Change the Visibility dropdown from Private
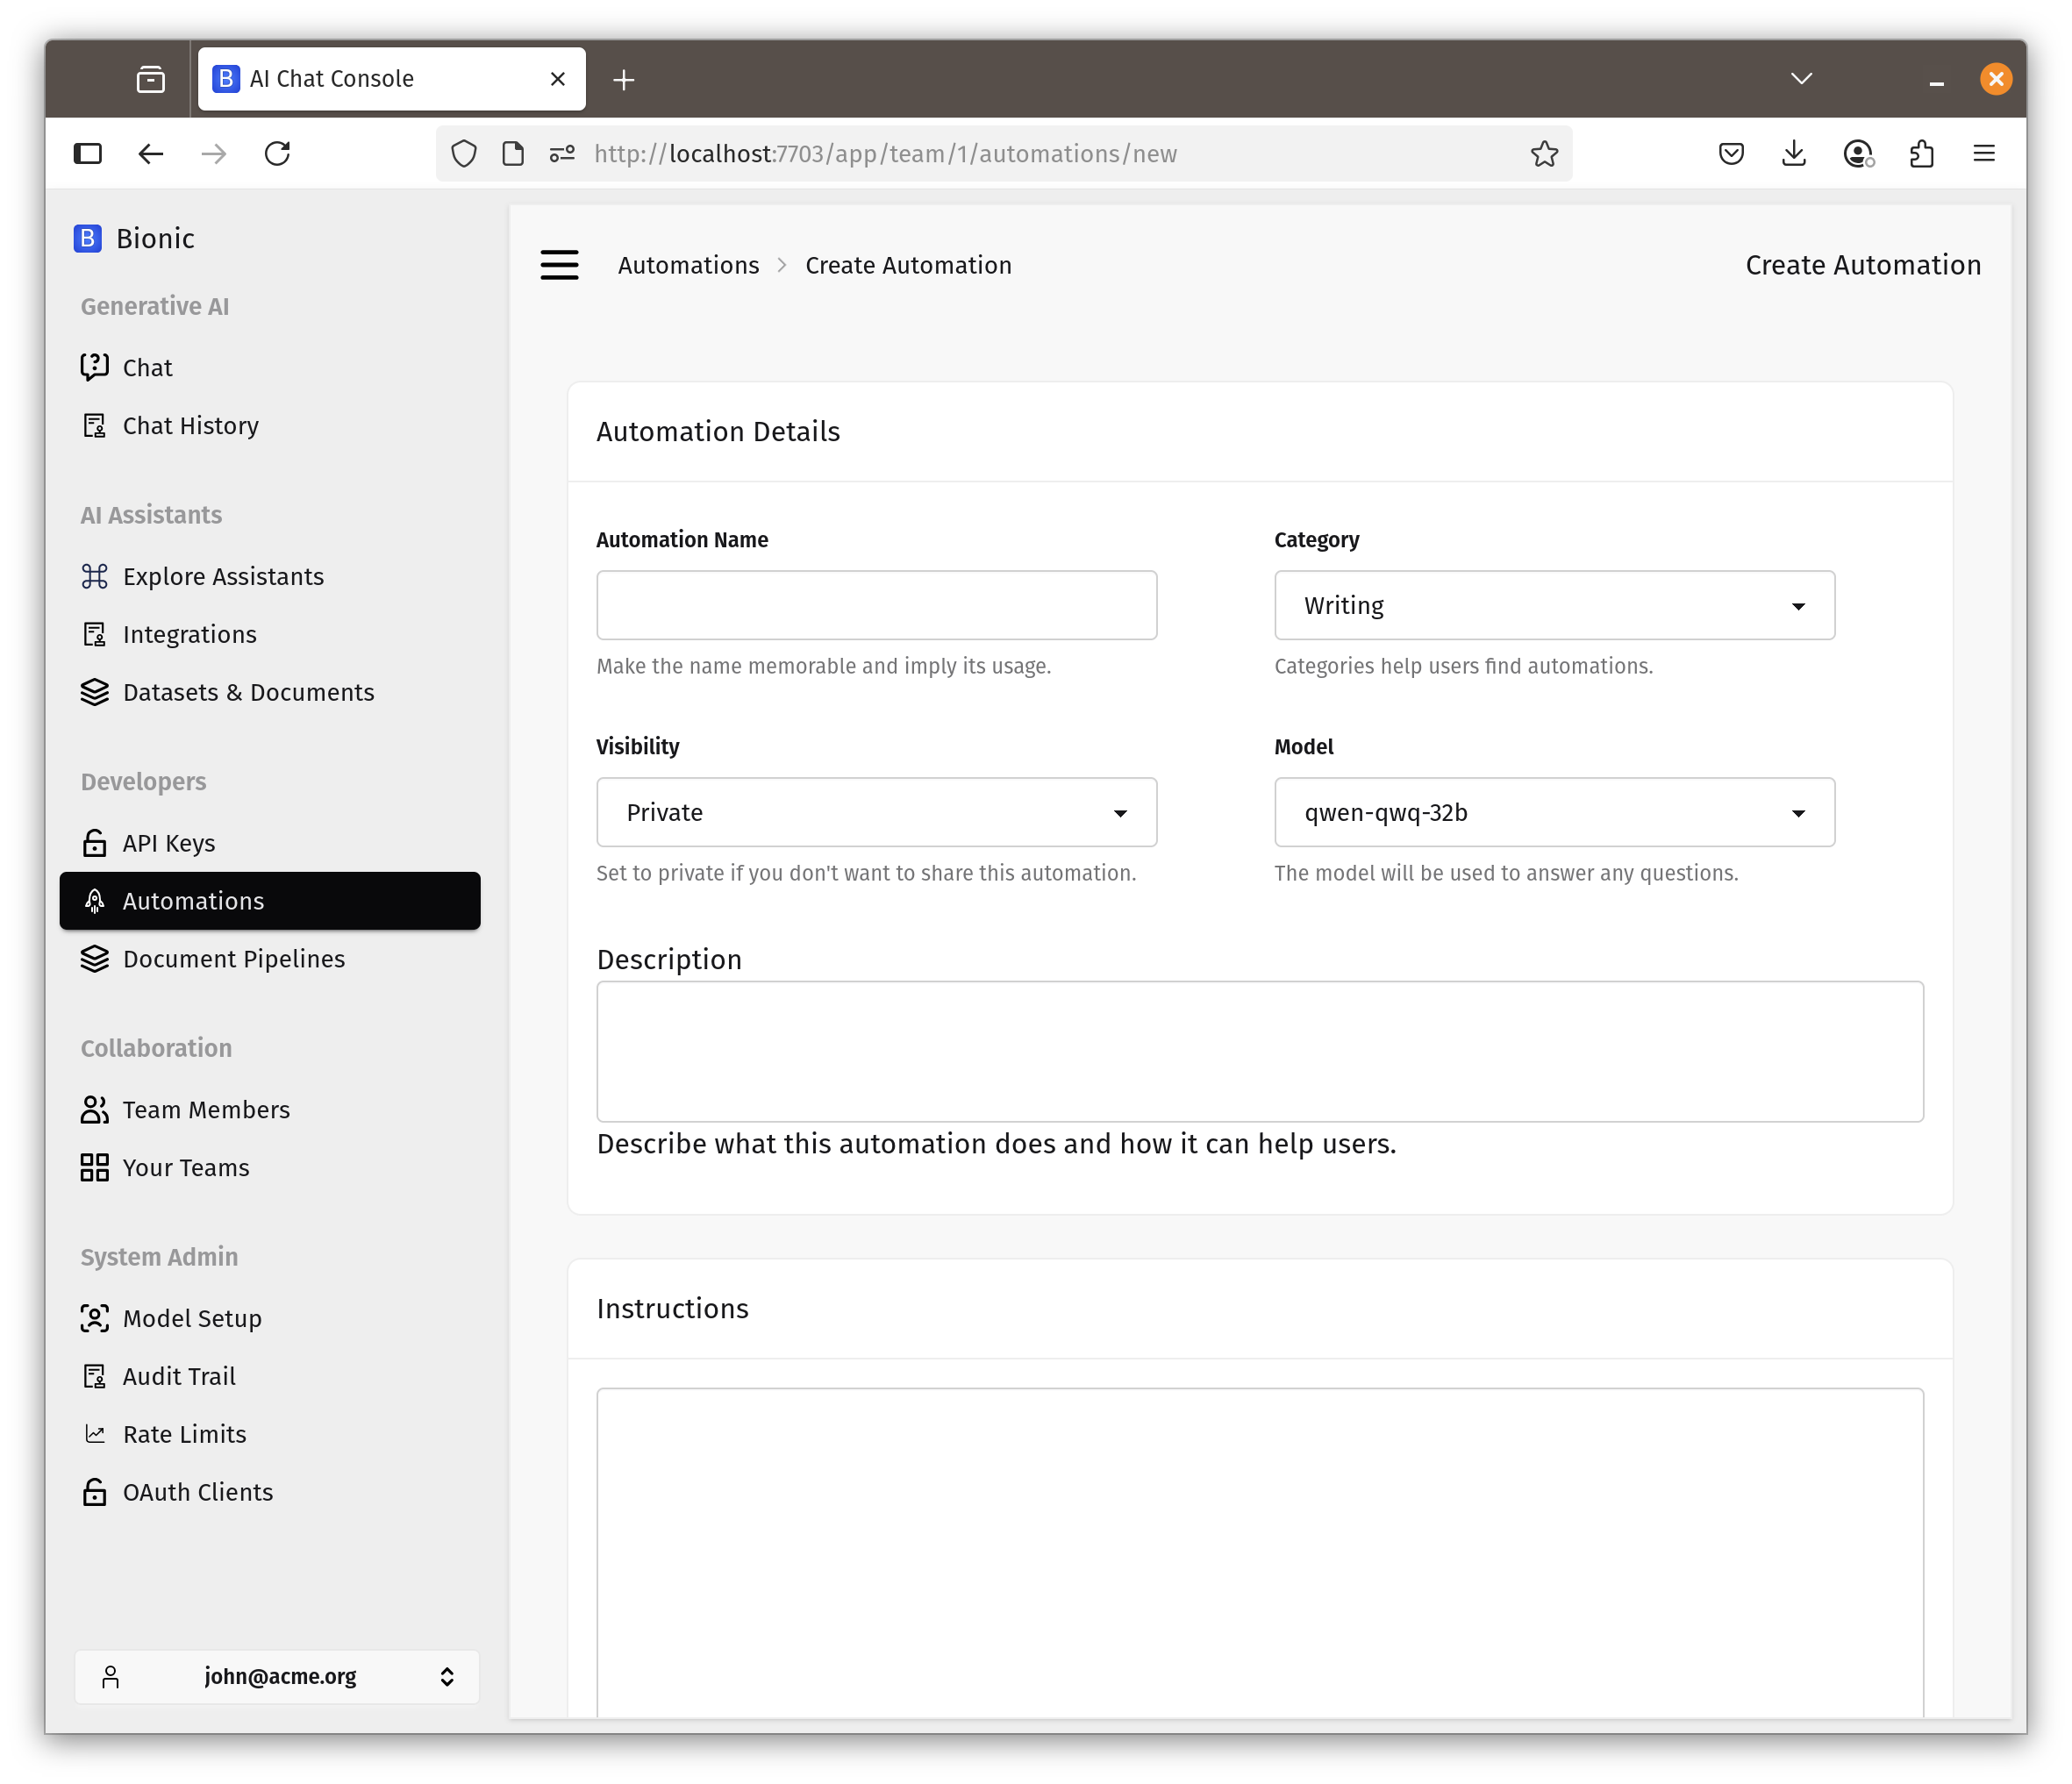 click(x=876, y=812)
